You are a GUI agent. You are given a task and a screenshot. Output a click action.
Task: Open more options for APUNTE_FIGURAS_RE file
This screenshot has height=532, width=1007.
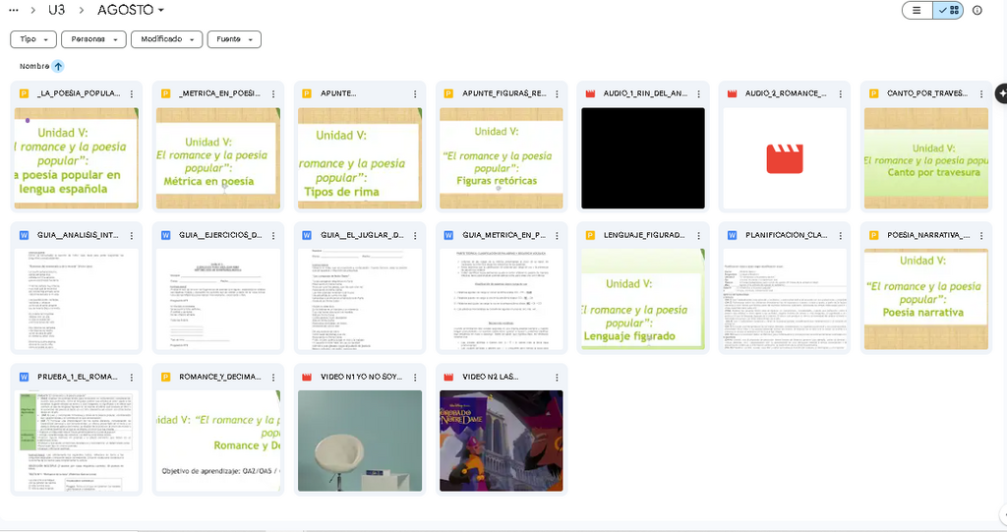point(557,93)
